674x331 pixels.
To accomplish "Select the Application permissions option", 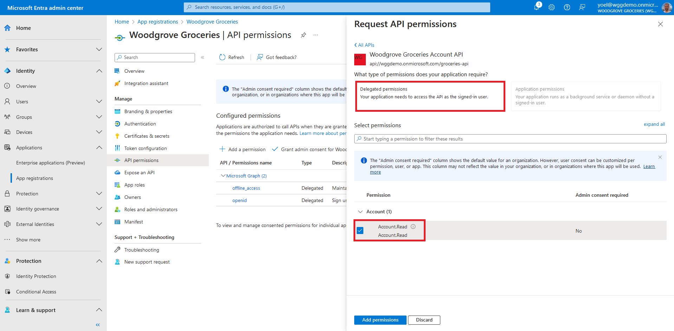I will [x=585, y=96].
